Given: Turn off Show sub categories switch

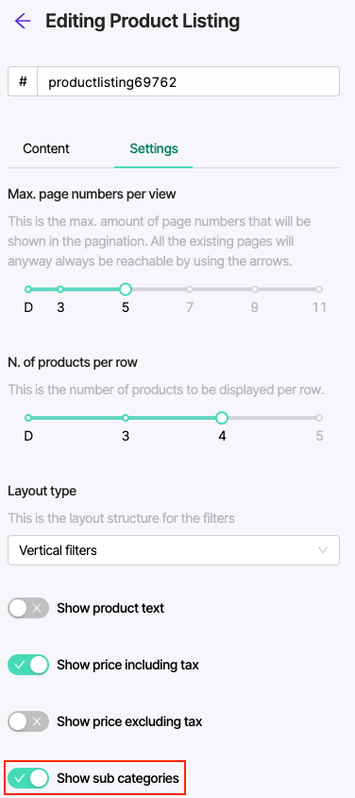Looking at the screenshot, I should point(28,778).
